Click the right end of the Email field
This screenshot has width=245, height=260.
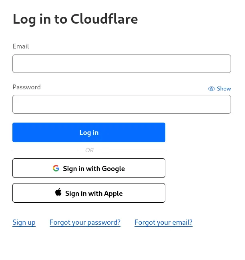pos(224,64)
